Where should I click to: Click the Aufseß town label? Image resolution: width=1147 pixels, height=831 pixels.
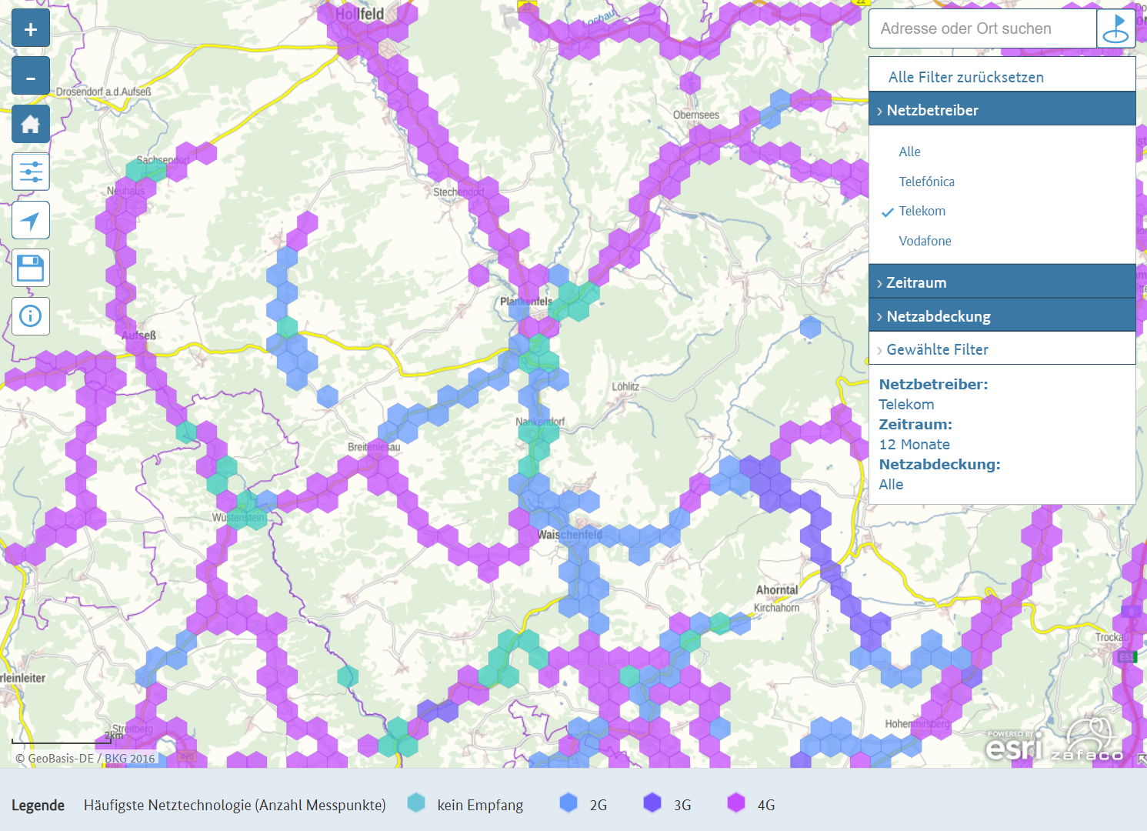(x=138, y=335)
